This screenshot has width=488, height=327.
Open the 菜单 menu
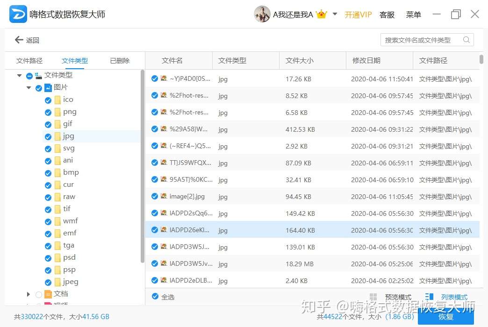(x=413, y=15)
